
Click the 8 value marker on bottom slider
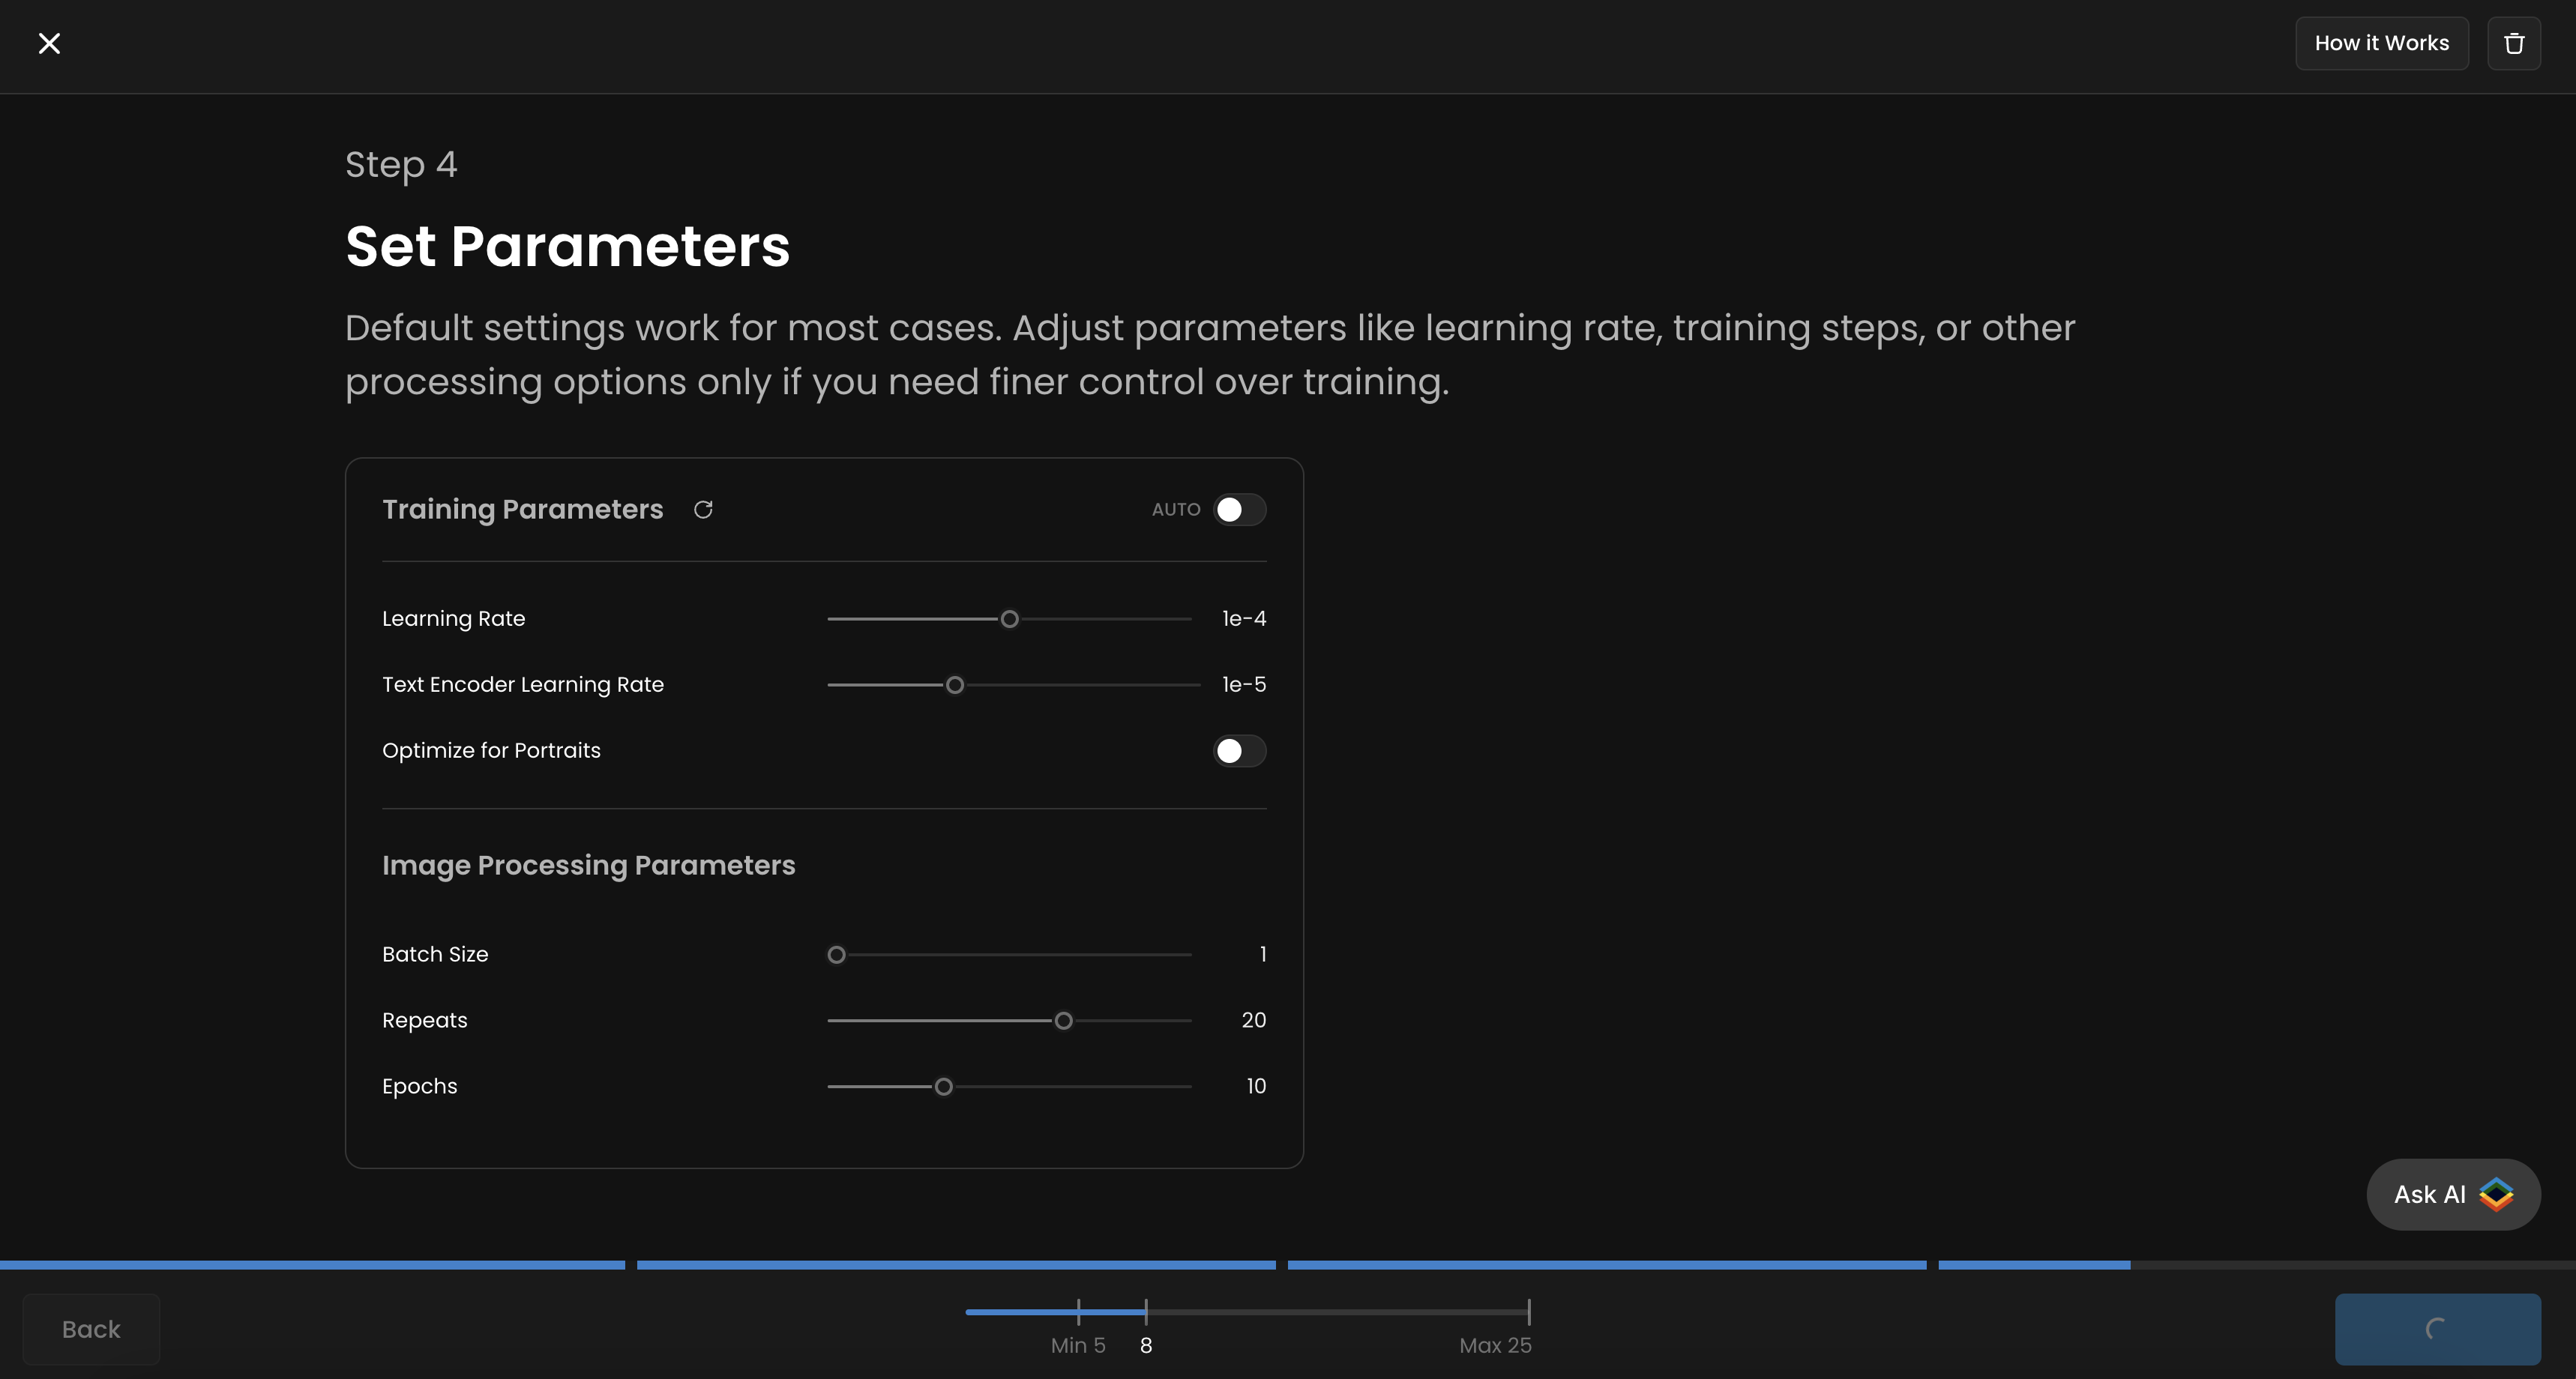pyautogui.click(x=1146, y=1312)
